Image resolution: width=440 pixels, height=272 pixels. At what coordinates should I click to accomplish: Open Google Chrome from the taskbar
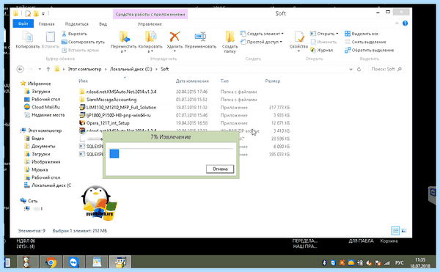coord(51,262)
